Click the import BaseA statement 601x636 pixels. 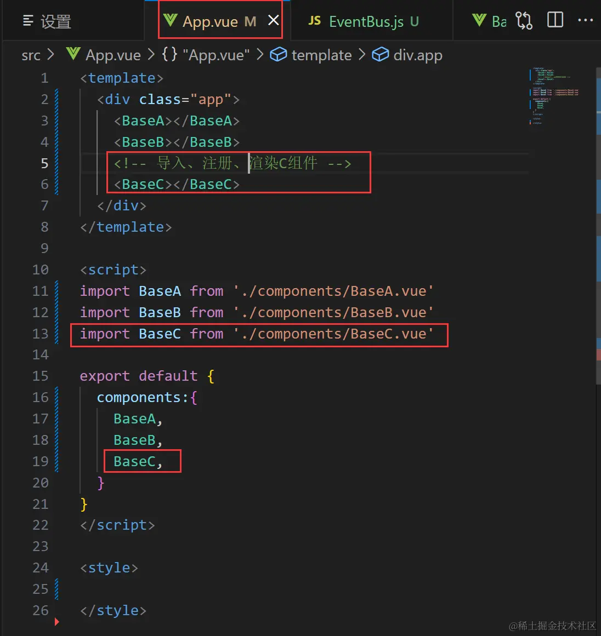coord(257,291)
